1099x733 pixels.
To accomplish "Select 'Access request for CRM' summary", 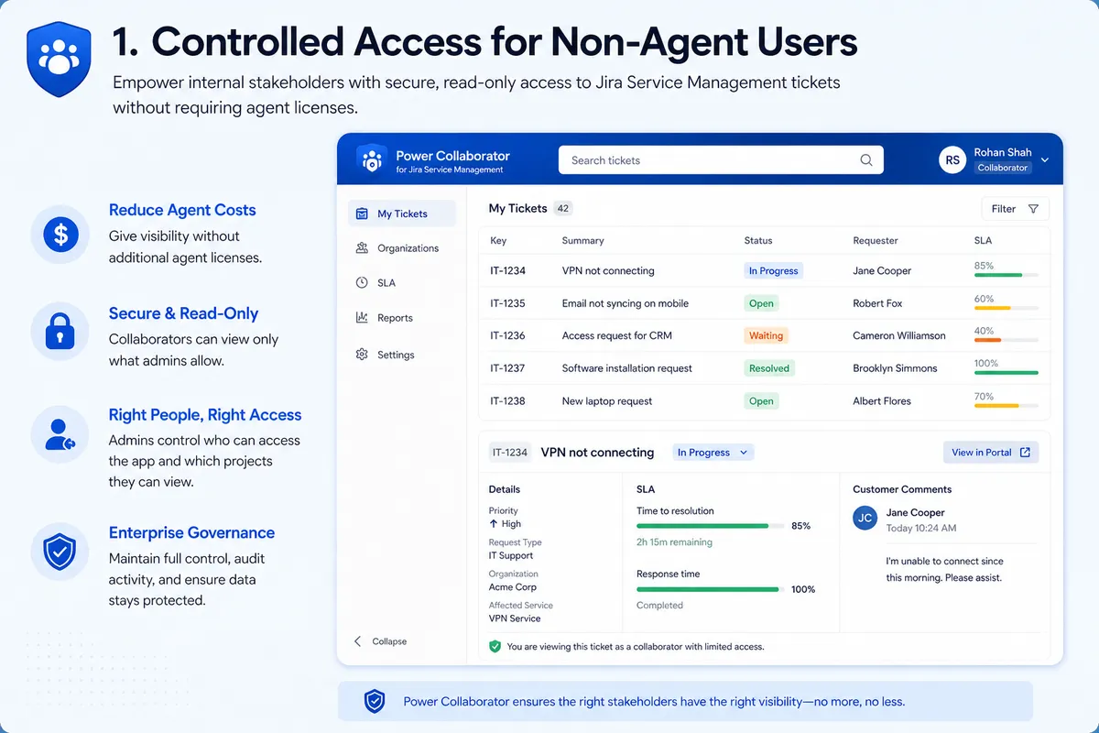I will 617,335.
